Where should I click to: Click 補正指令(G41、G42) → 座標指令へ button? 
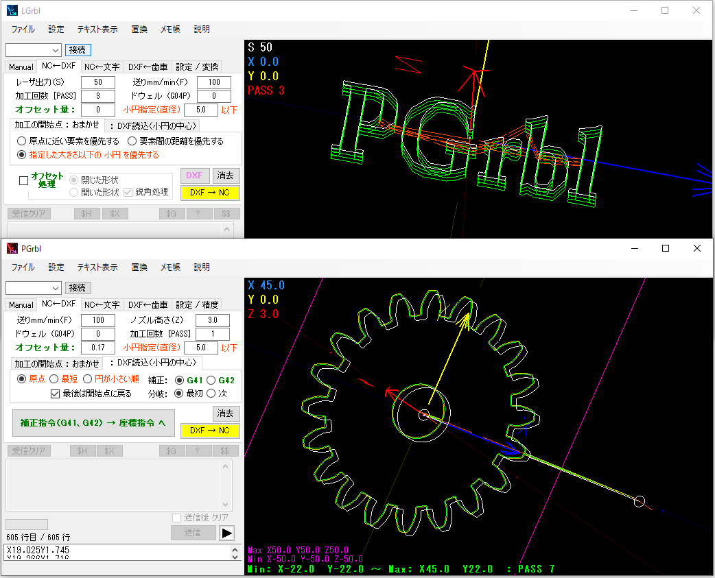point(93,422)
